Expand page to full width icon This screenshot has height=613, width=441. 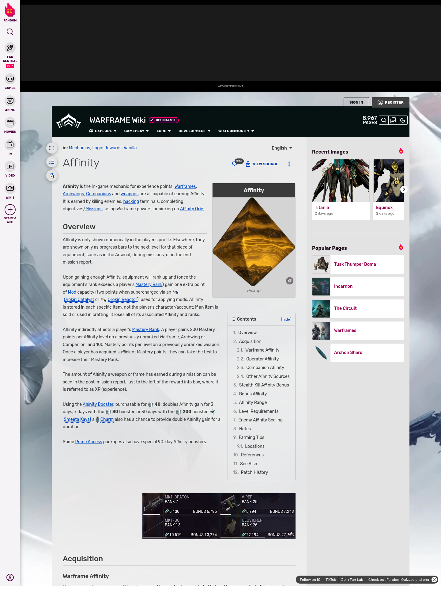pyautogui.click(x=52, y=148)
